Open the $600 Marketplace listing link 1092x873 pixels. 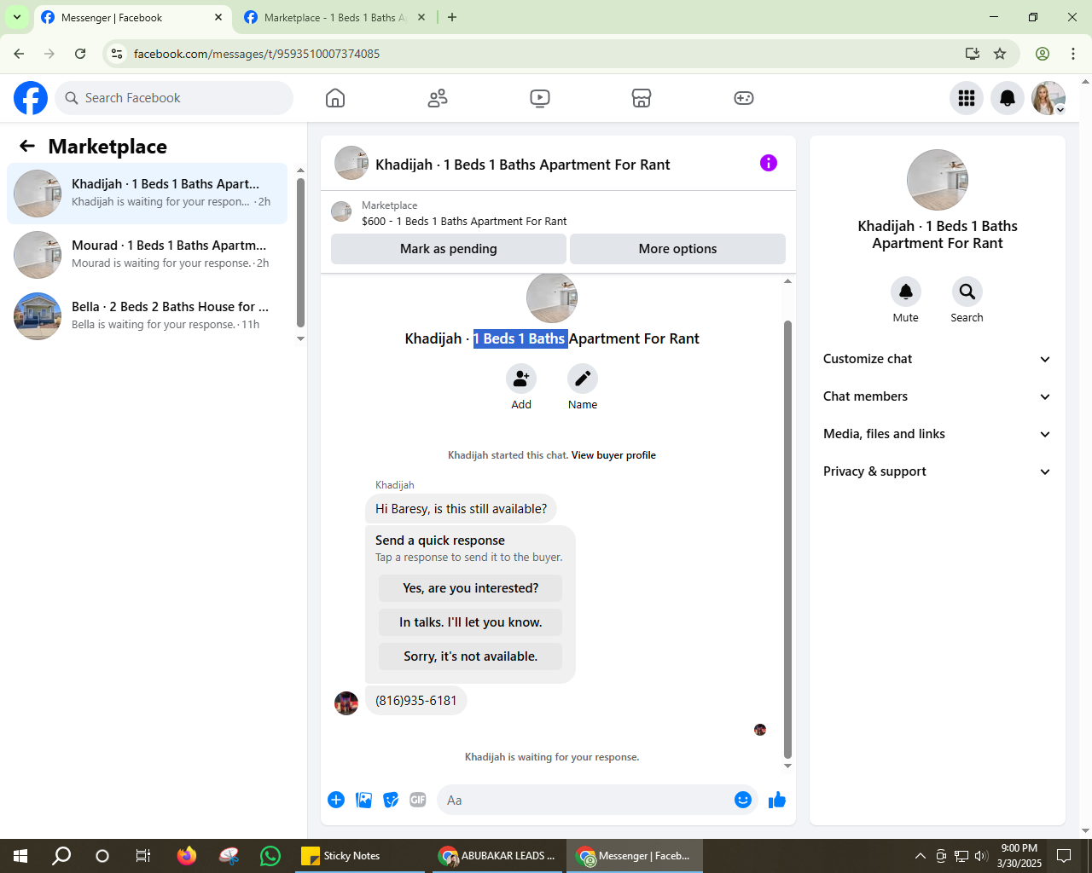[x=464, y=221]
